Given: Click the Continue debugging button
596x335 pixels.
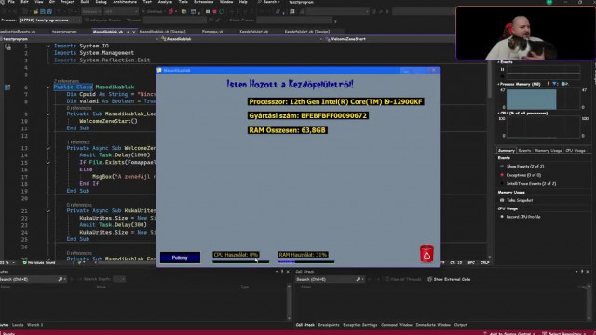Looking at the screenshot, I should click(x=152, y=12).
